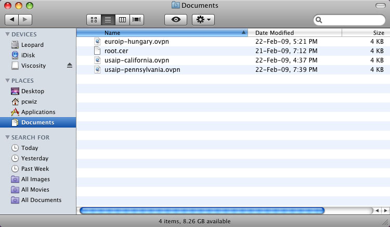Select the usaip-california.ovpn file icon
Image resolution: width=390 pixels, height=227 pixels.
click(x=98, y=60)
